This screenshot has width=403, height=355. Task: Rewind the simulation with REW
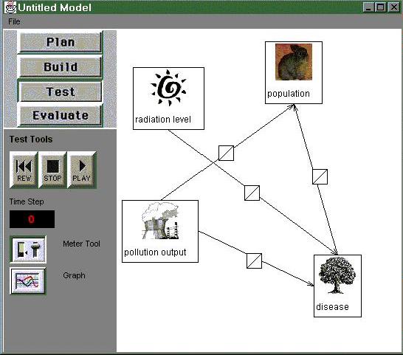click(24, 170)
